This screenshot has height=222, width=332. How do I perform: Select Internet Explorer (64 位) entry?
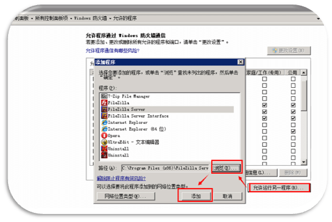pyautogui.click(x=133, y=129)
